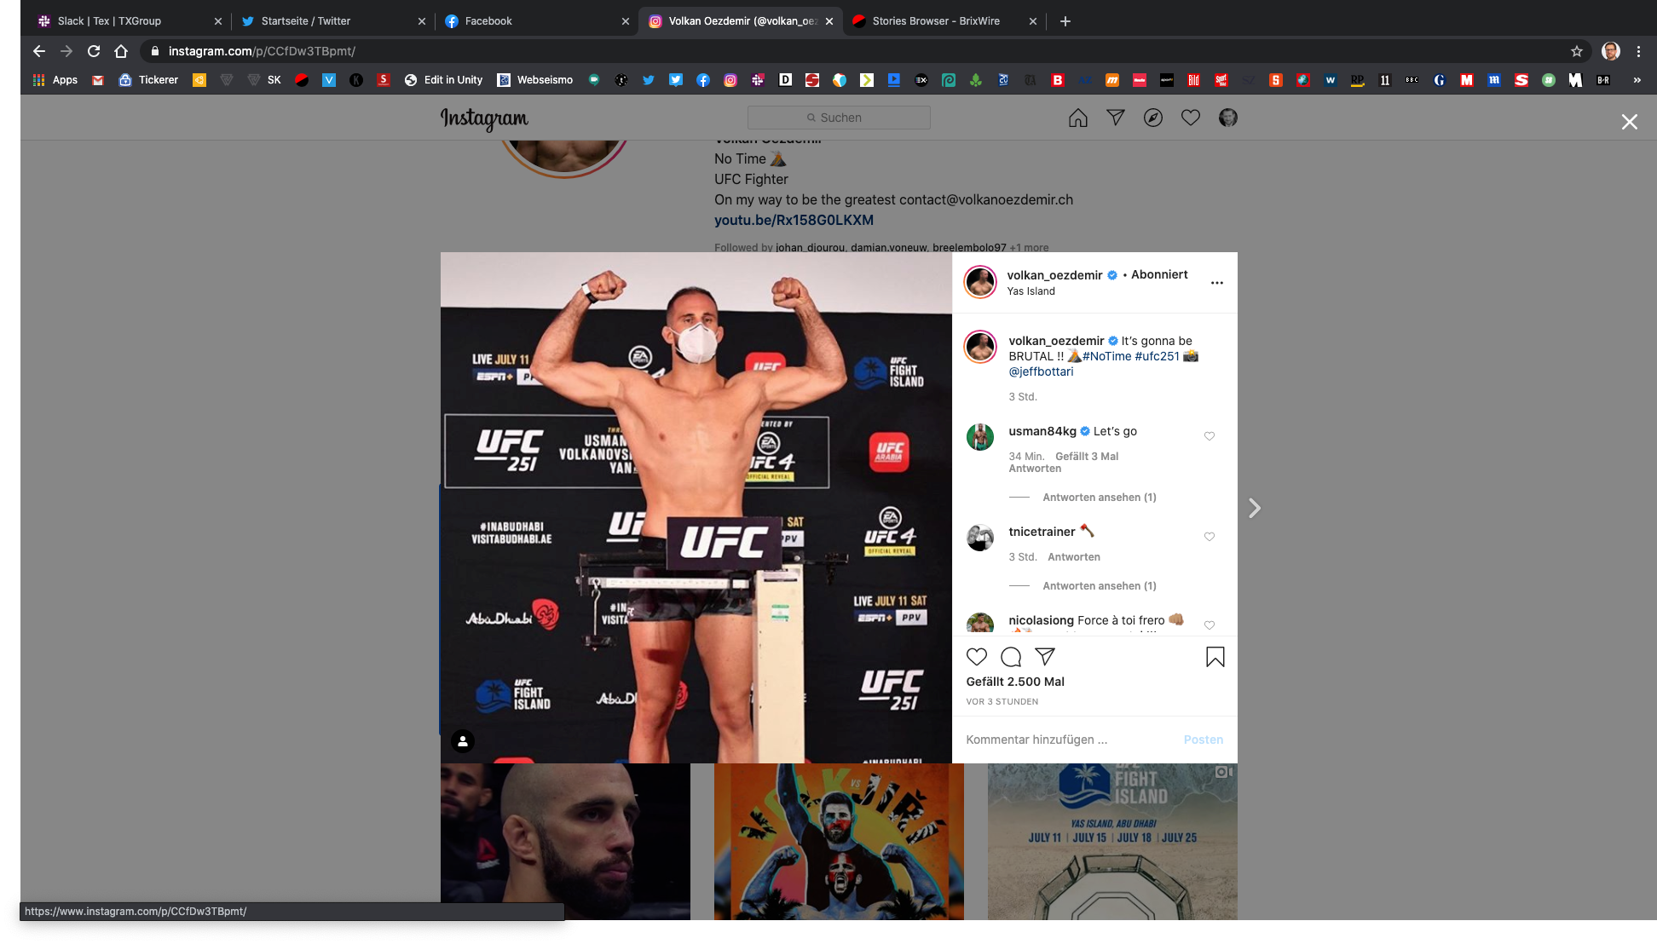Like the post with the heart icon

coord(976,657)
